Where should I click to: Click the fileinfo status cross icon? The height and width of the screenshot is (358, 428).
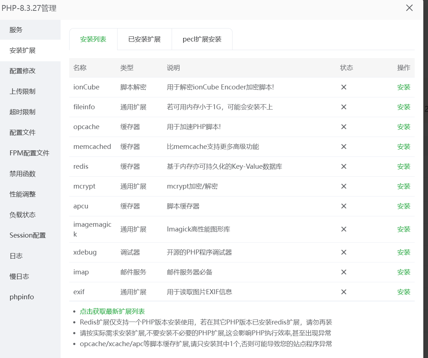coord(344,107)
